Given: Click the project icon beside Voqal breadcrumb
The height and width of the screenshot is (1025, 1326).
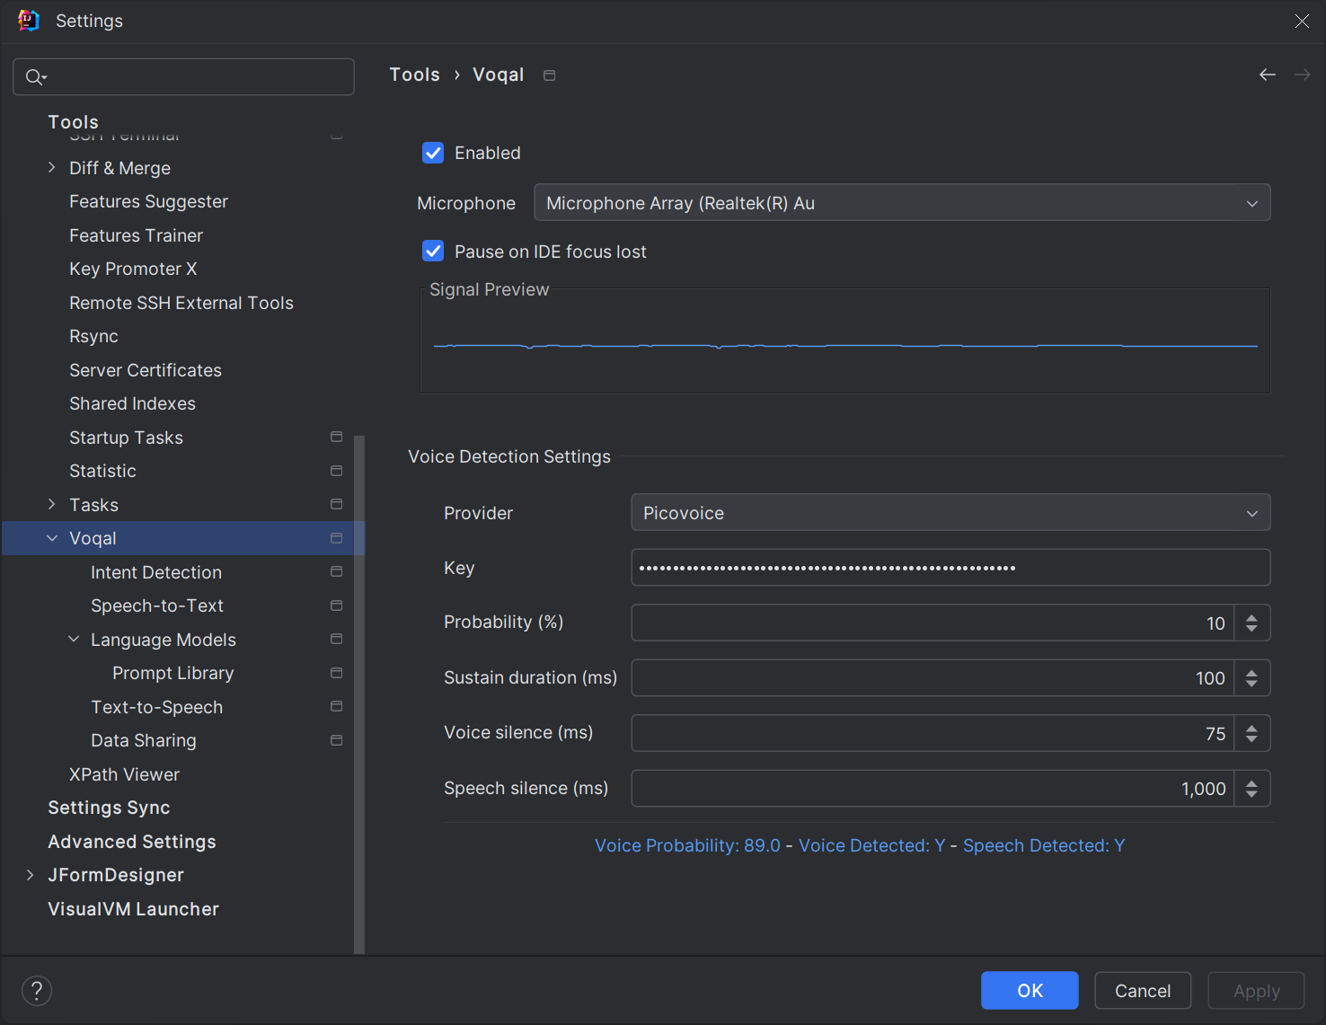Looking at the screenshot, I should click(550, 75).
